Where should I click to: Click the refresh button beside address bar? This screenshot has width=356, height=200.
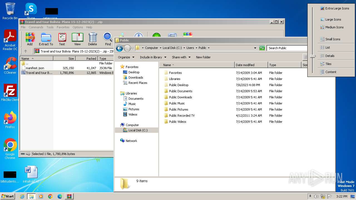[x=262, y=48]
